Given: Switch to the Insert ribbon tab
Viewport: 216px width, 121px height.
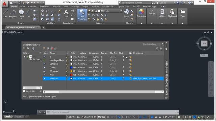Looking at the screenshot, I should coord(22,6).
